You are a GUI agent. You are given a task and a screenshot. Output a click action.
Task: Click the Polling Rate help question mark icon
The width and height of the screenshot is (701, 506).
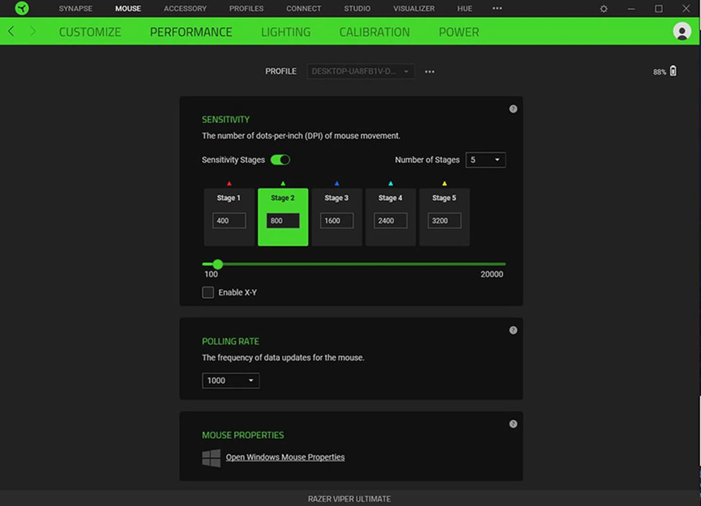tap(513, 330)
